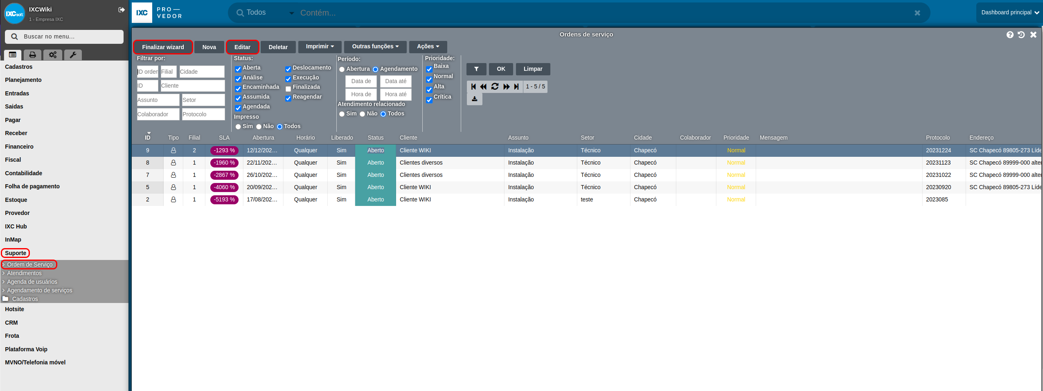Click the history restore icon in window header
The height and width of the screenshot is (391, 1043).
tap(1021, 35)
